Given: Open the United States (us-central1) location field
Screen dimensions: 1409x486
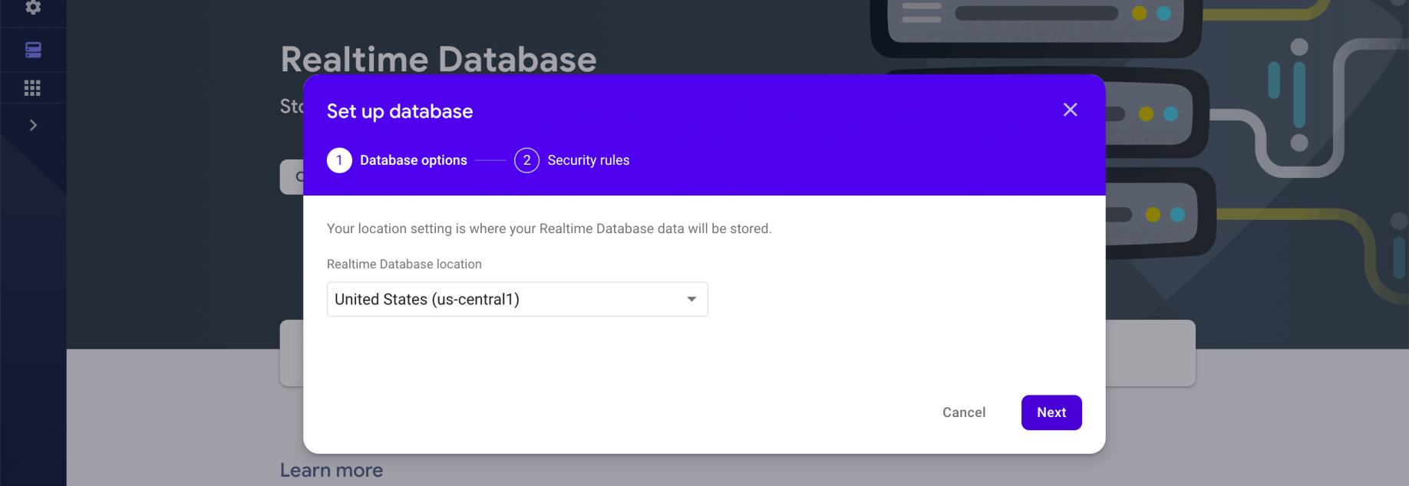Looking at the screenshot, I should click(507, 299).
